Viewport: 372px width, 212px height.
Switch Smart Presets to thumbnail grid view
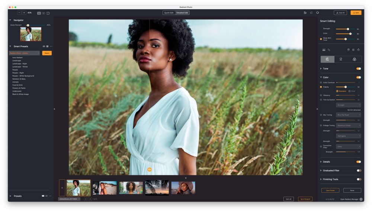44,46
